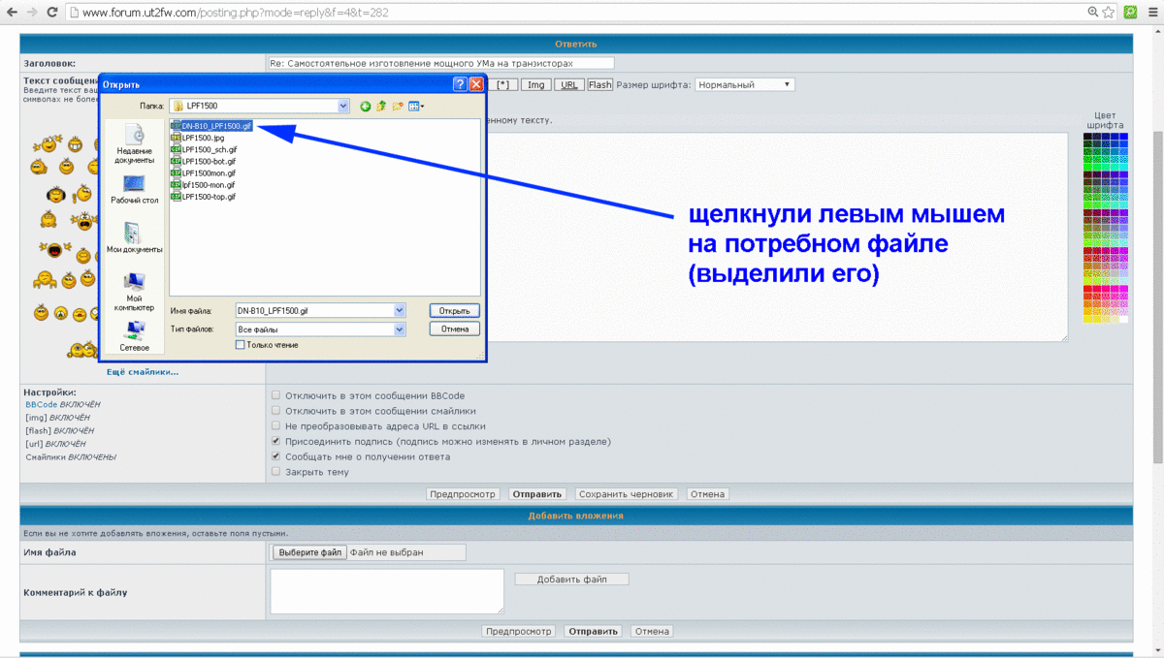The height and width of the screenshot is (658, 1164).
Task: Click the dialog help question mark icon
Action: (461, 84)
